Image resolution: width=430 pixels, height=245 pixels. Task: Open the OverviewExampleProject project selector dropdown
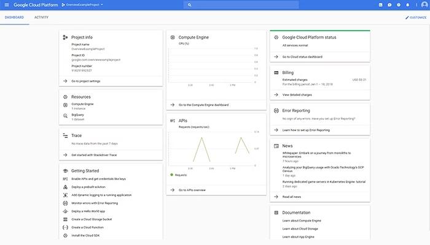point(82,5)
